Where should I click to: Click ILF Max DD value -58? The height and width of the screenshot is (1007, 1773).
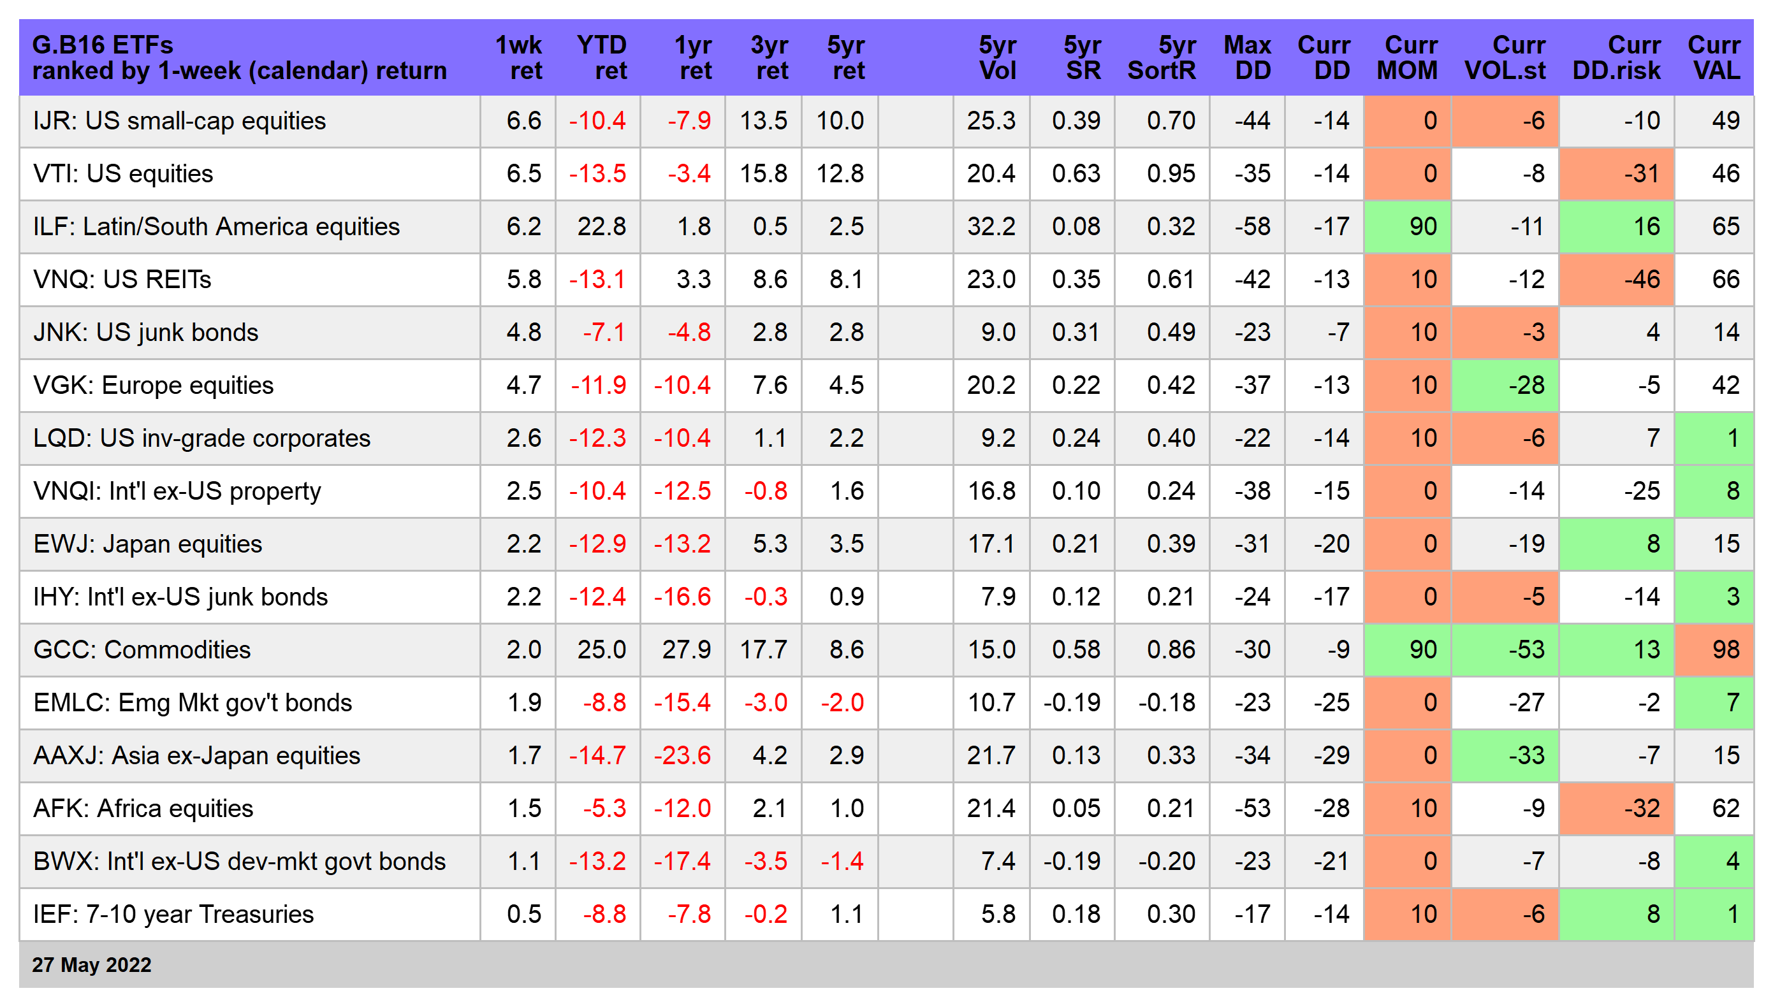pyautogui.click(x=1252, y=227)
